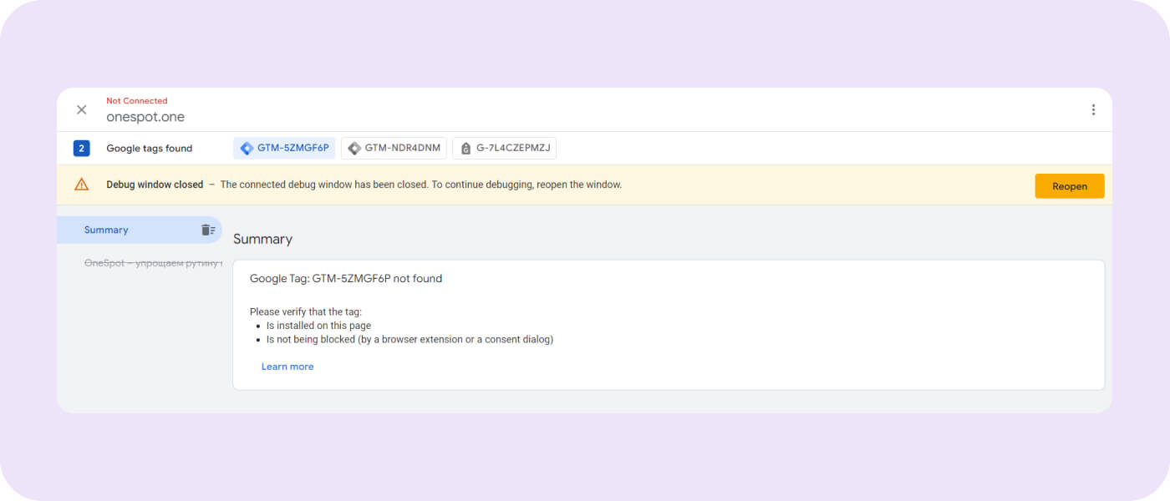Image resolution: width=1170 pixels, height=501 pixels.
Task: Click the blue badge showing 2 tags
Action: pyautogui.click(x=81, y=149)
